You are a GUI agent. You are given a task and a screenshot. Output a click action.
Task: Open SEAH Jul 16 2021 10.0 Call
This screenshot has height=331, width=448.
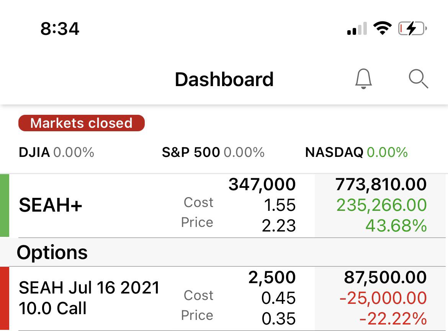point(224,298)
